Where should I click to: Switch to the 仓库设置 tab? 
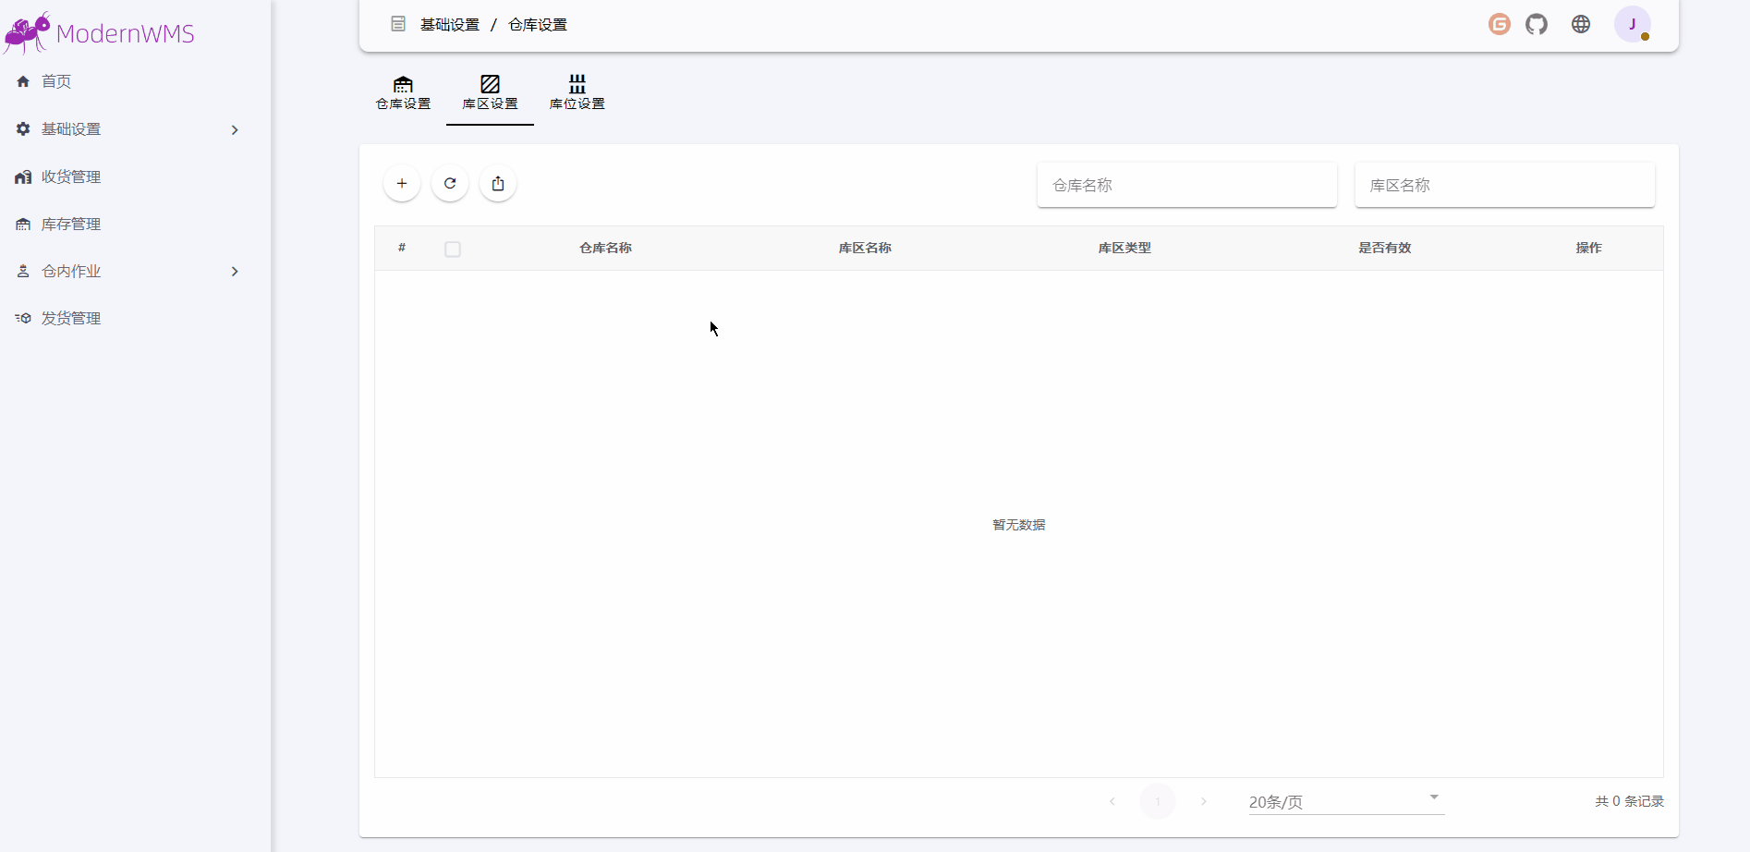point(402,92)
